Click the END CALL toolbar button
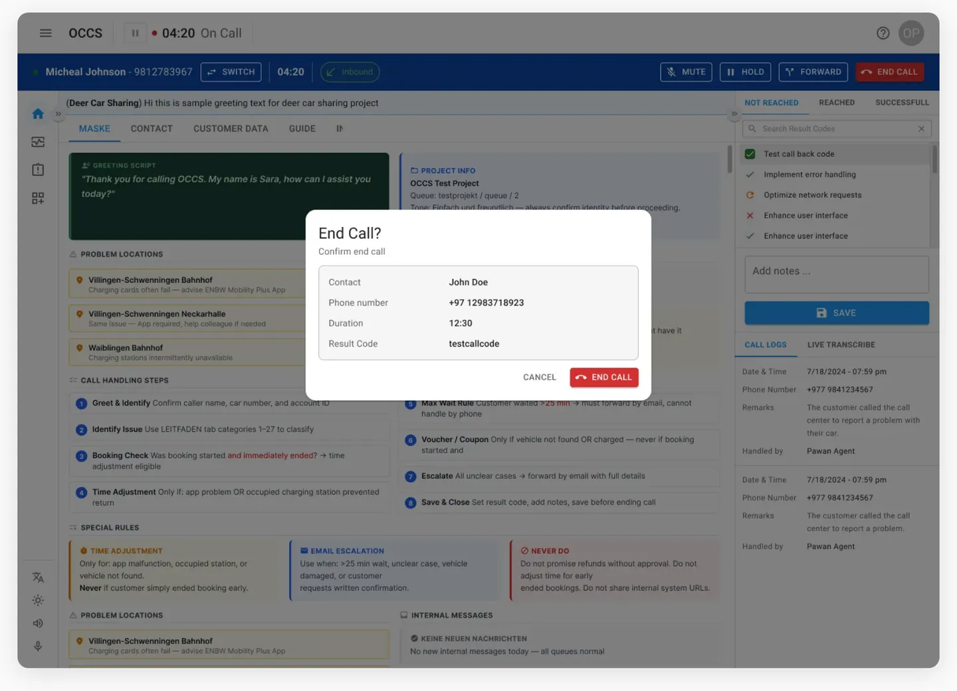Screen dimensions: 957x691 (x=889, y=72)
